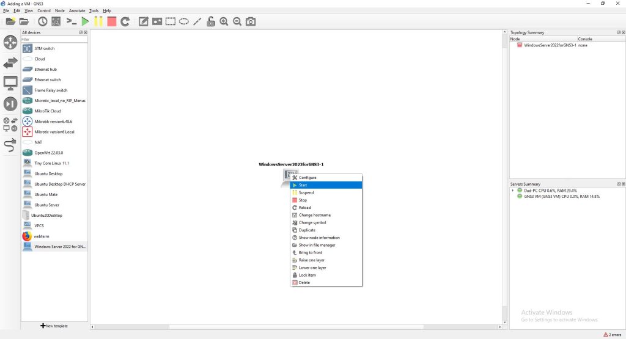This screenshot has height=339, width=626.
Task: Browse all devices in the sidebar
Action: tap(10, 125)
